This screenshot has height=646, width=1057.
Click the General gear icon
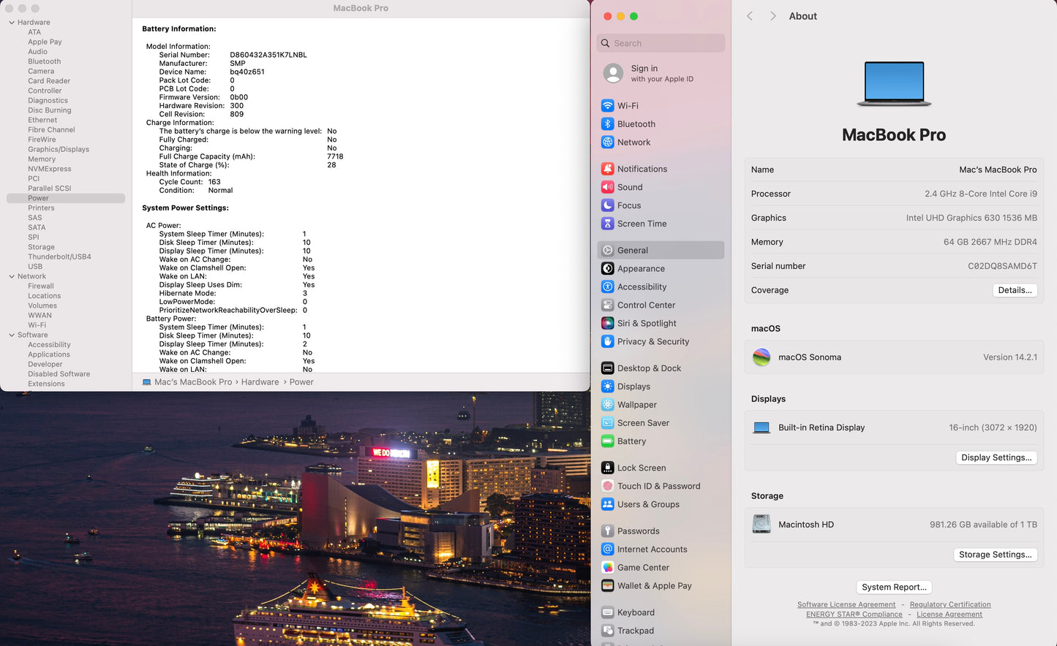click(607, 250)
